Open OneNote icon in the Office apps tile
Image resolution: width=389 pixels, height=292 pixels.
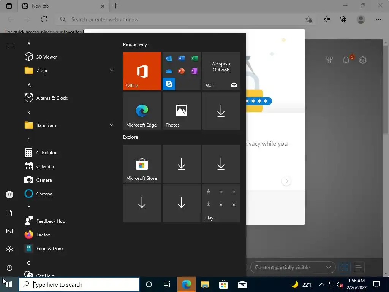(194, 71)
